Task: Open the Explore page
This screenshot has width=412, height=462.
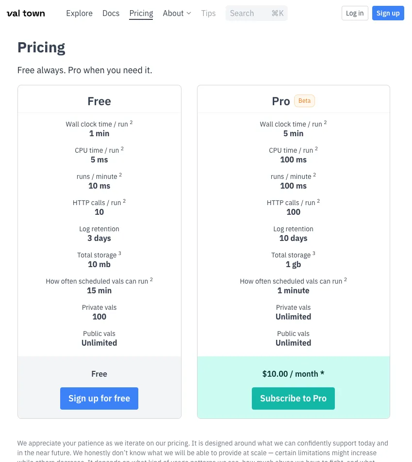Action: pos(79,13)
